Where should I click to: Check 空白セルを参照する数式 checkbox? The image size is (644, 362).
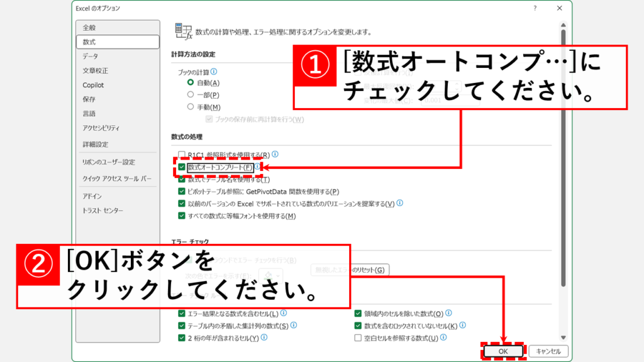(357, 337)
